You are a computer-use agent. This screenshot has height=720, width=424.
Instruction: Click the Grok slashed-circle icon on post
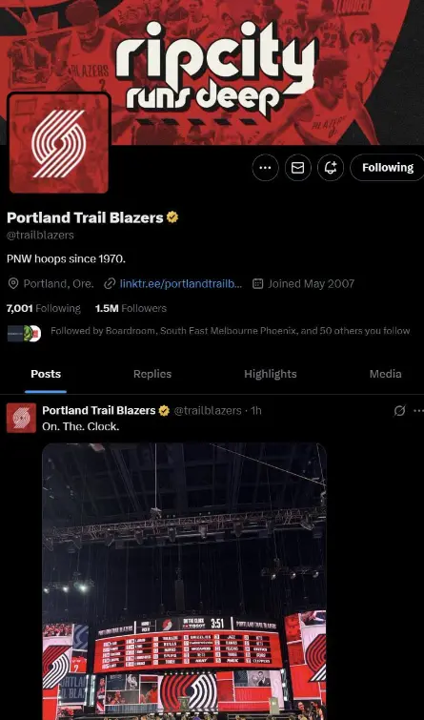[399, 410]
